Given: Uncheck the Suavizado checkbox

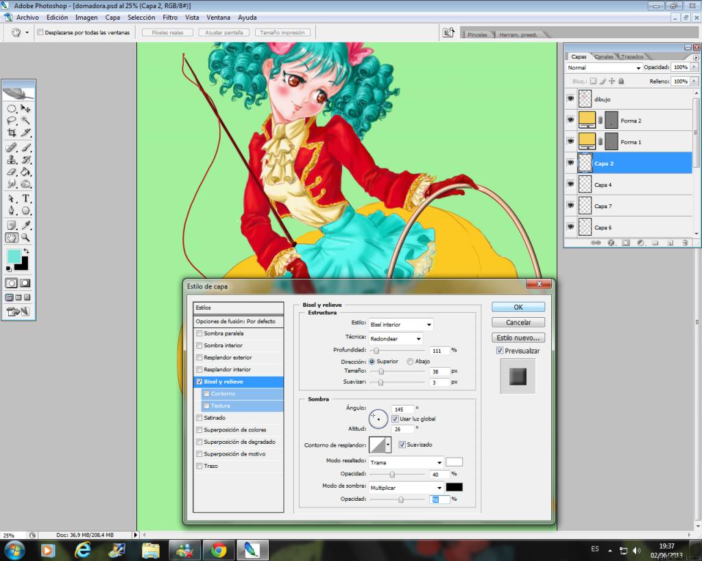Looking at the screenshot, I should (402, 445).
